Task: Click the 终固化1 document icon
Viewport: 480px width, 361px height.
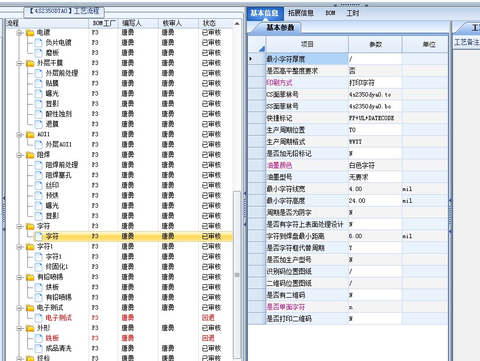Action: click(39, 267)
